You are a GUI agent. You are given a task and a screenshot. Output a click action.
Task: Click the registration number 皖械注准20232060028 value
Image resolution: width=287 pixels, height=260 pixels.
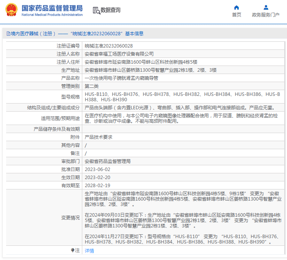[x=109, y=46]
